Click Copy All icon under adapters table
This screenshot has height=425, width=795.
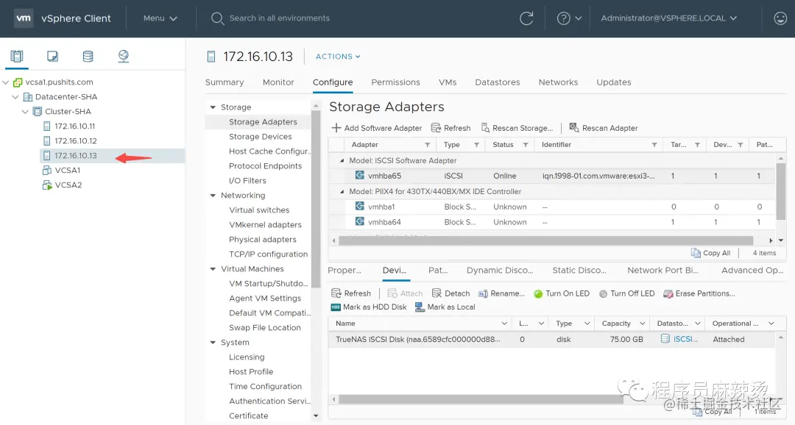696,253
